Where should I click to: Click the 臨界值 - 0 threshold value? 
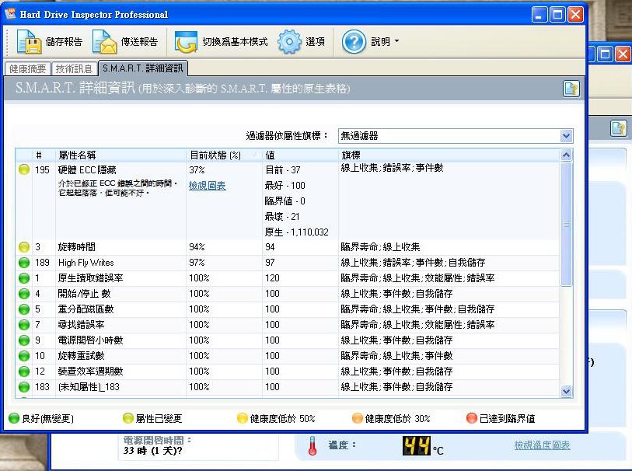(285, 201)
